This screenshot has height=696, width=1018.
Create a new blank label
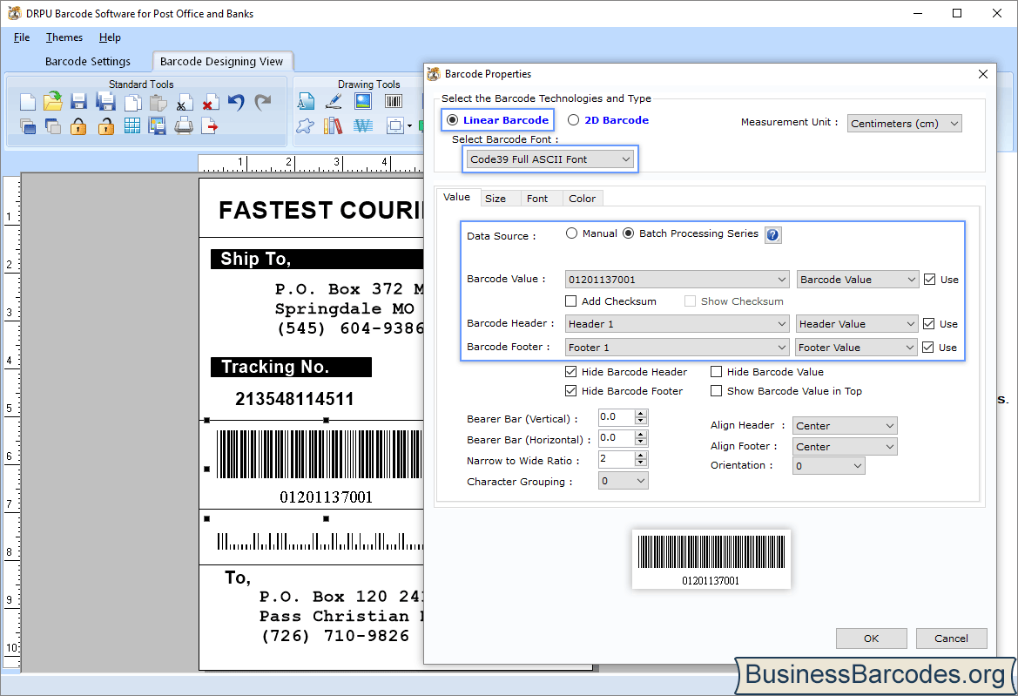28,102
